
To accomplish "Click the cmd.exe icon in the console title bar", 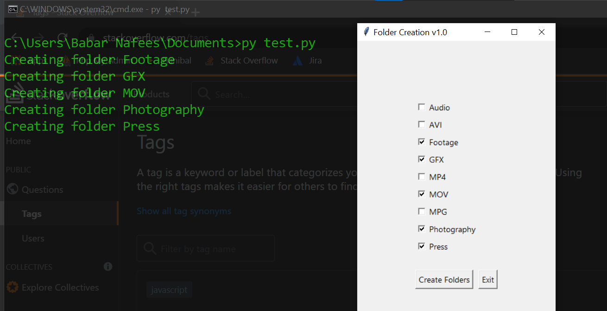I will pyautogui.click(x=13, y=9).
